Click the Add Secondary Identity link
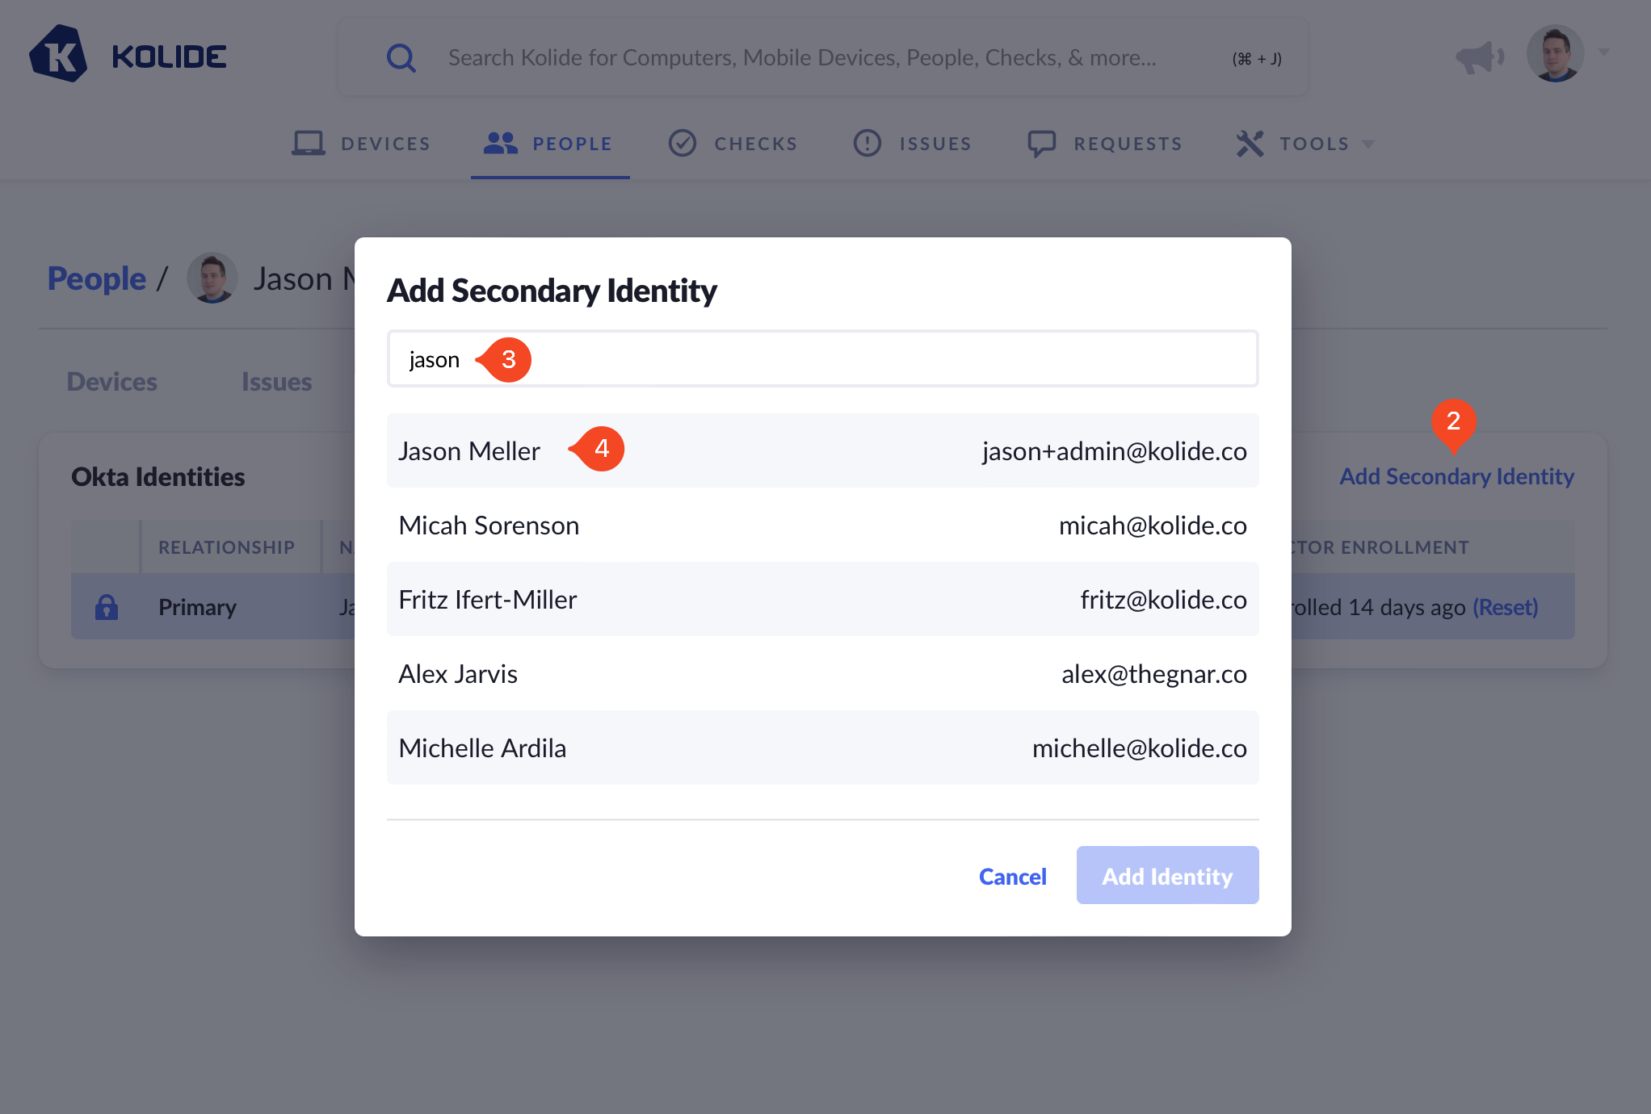This screenshot has height=1114, width=1651. (x=1456, y=476)
